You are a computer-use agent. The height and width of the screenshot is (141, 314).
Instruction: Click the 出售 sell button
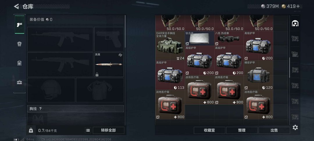pos(274,130)
